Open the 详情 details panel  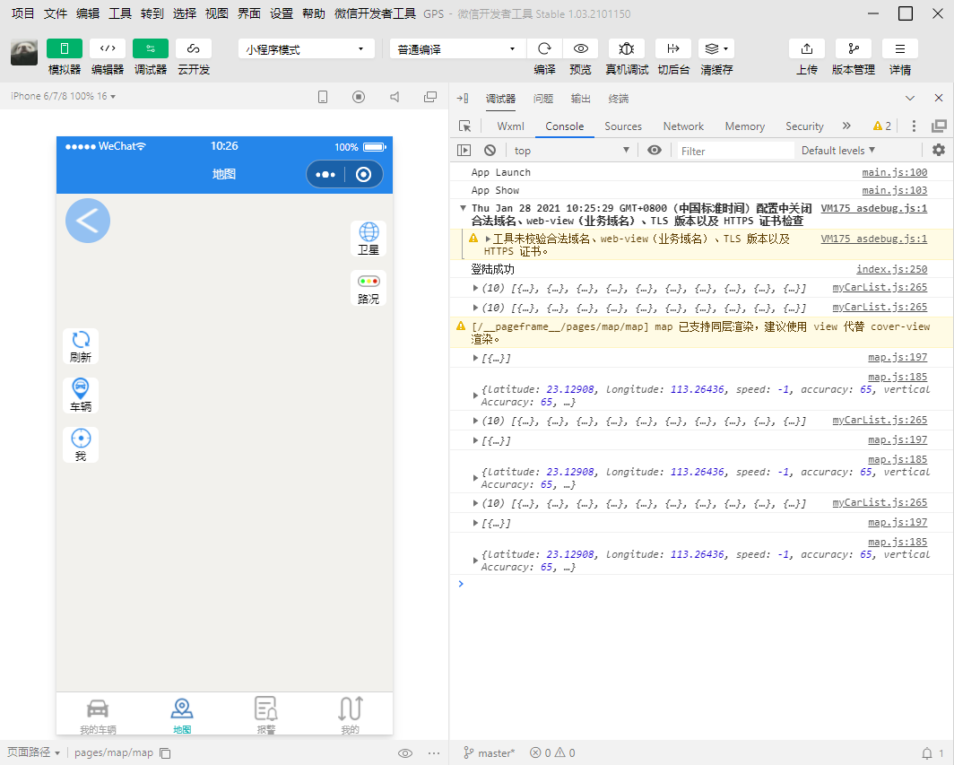tap(900, 48)
